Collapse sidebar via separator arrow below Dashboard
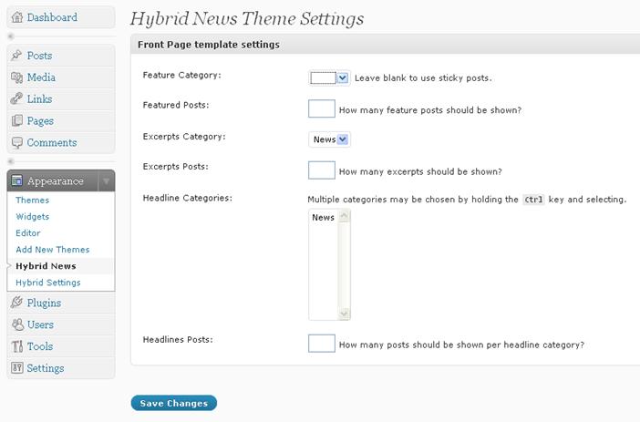The image size is (640, 422). click(x=11, y=36)
